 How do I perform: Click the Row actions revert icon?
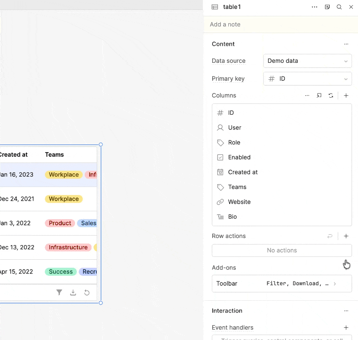click(x=330, y=236)
